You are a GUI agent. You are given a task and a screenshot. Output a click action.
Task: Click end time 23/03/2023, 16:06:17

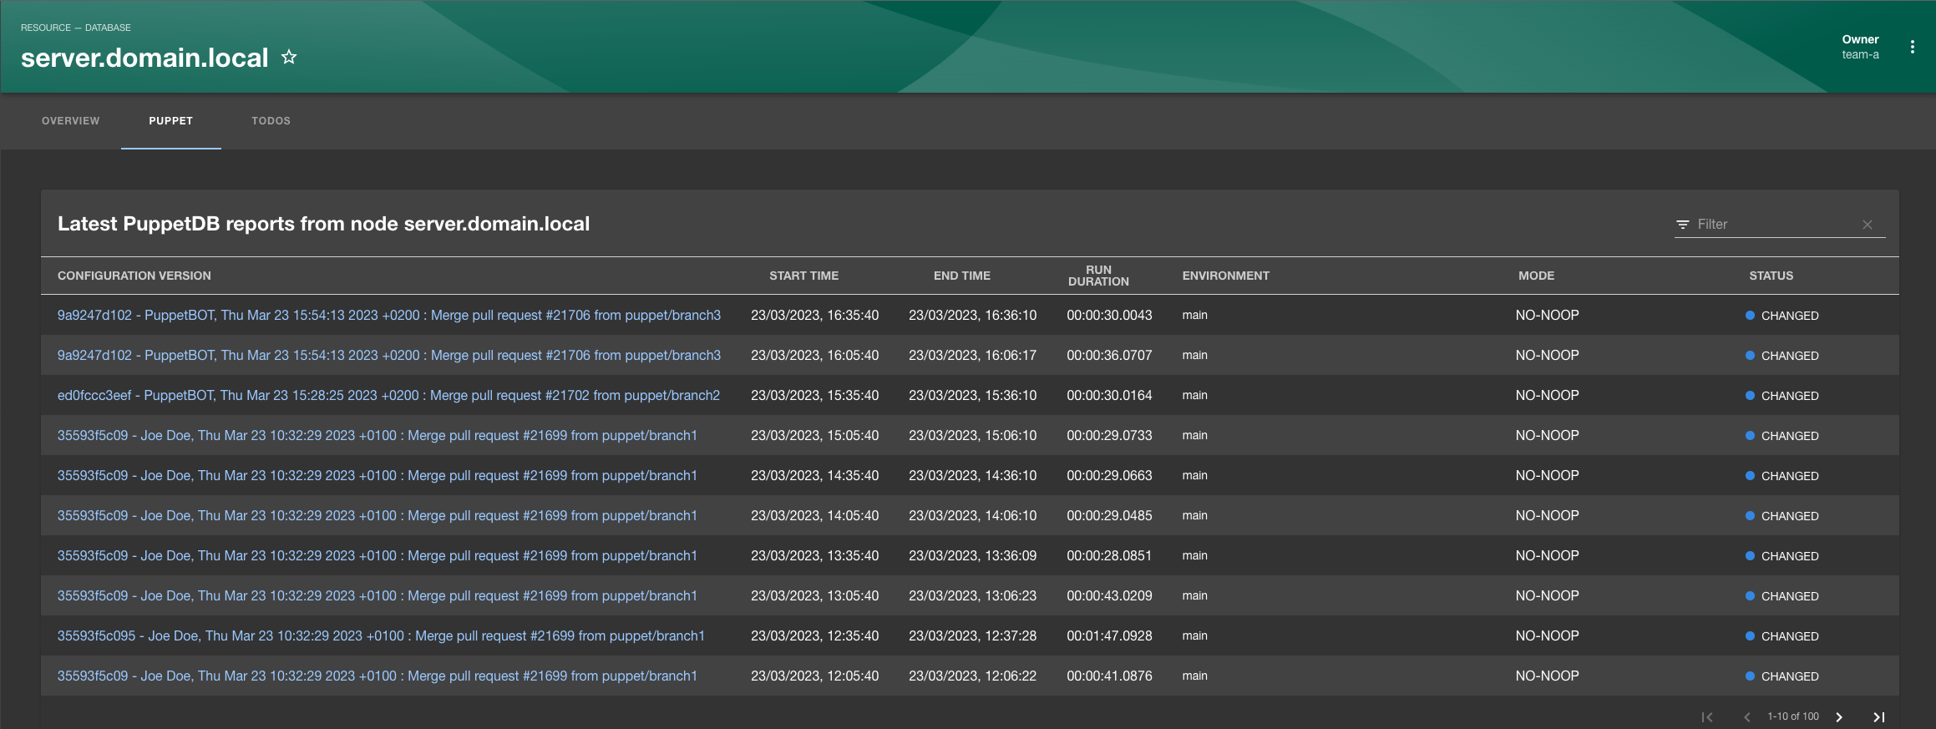click(x=972, y=355)
